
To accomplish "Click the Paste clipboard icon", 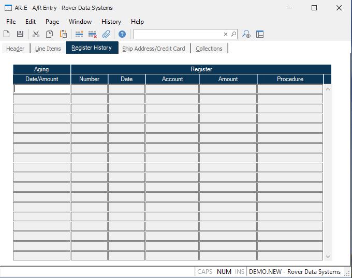I will (x=63, y=34).
